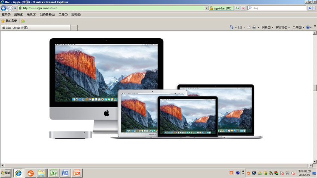Open the 檔案 (File) menu
This screenshot has height=178, width=317.
pos(6,14)
